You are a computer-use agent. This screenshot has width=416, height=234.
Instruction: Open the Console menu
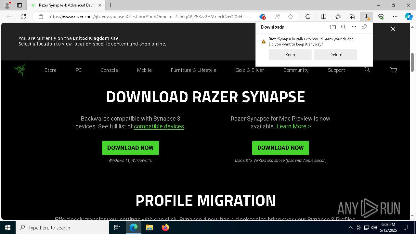109,70
